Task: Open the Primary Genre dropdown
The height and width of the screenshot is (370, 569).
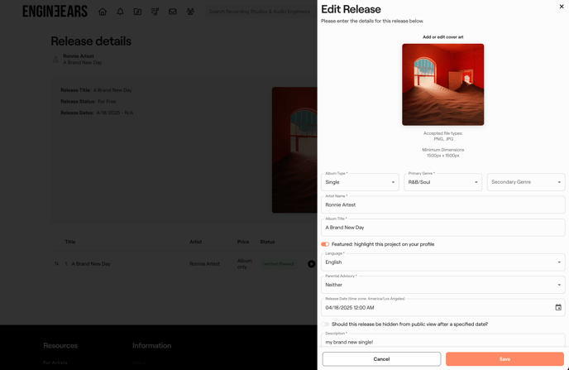Action: tap(442, 182)
